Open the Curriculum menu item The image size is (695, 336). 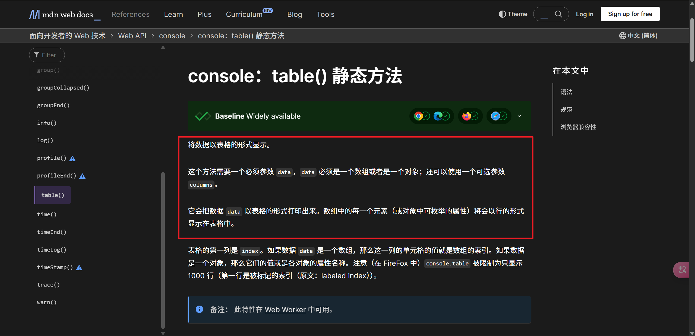pyautogui.click(x=244, y=14)
